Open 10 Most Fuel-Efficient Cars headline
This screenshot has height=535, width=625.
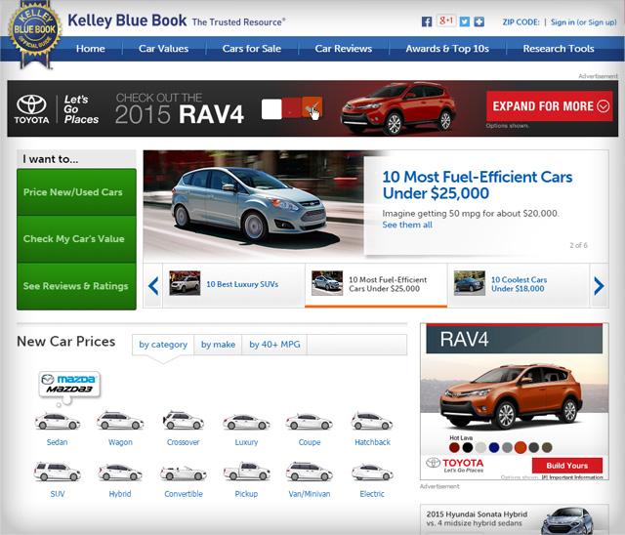[478, 185]
